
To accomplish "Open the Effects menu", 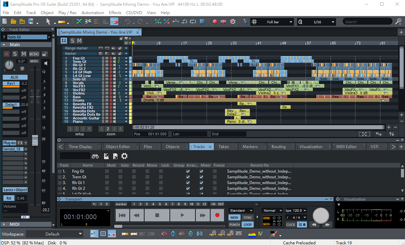I will (x=115, y=12).
